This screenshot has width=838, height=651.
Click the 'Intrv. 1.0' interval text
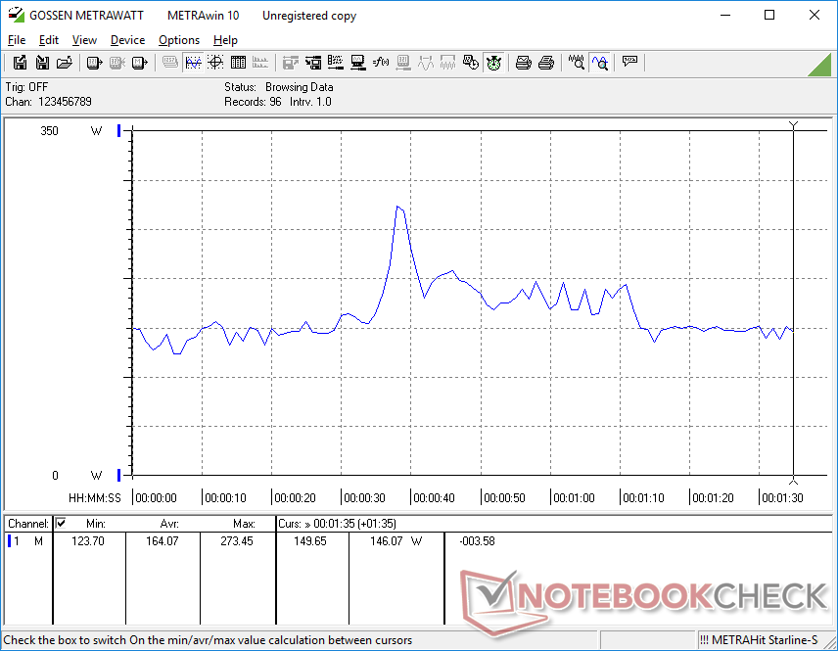coord(310,102)
